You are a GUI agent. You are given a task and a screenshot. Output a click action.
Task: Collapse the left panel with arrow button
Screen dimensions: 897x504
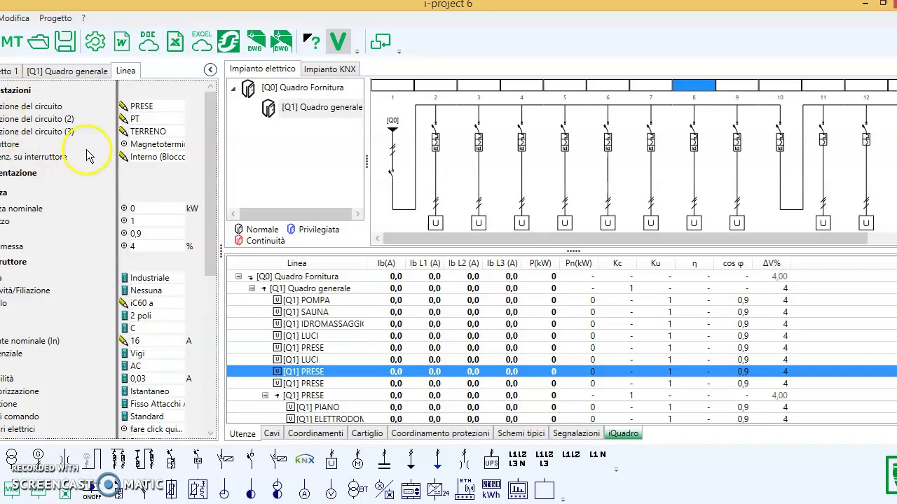pyautogui.click(x=210, y=69)
